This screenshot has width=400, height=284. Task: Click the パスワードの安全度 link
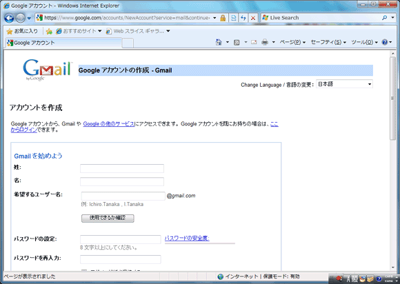[x=187, y=238]
